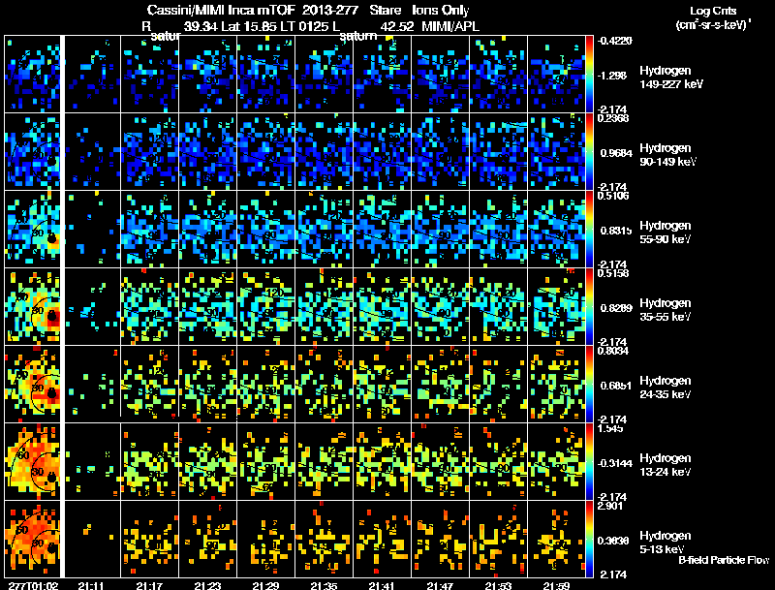
Task: Select the 'Hydrogen 55-90 keV' row label
Action: click(x=666, y=233)
